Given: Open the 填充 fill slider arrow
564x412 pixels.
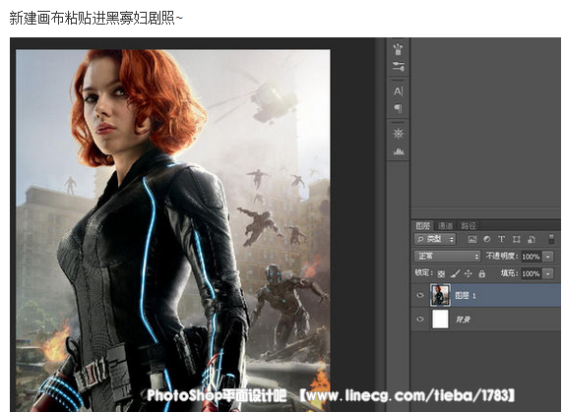Looking at the screenshot, I should tap(548, 273).
